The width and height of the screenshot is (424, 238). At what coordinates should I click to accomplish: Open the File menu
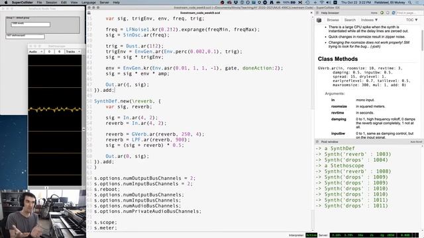click(x=40, y=3)
